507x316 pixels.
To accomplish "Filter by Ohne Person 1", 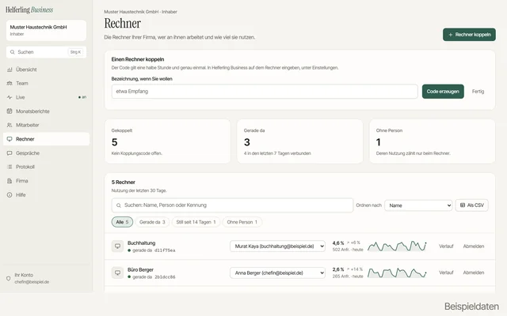I will pyautogui.click(x=242, y=222).
